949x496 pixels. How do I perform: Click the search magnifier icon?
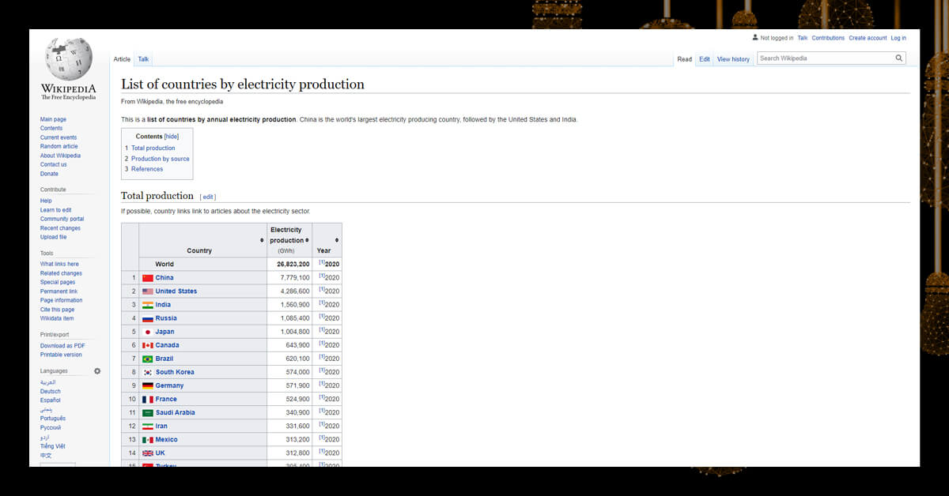[x=899, y=58]
